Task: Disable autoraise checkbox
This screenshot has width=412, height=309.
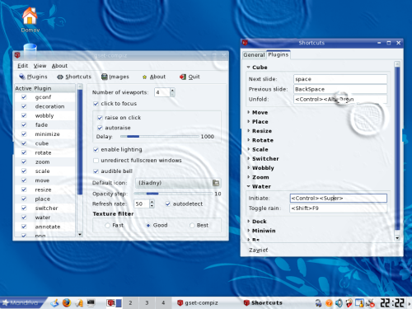Action: 100,128
